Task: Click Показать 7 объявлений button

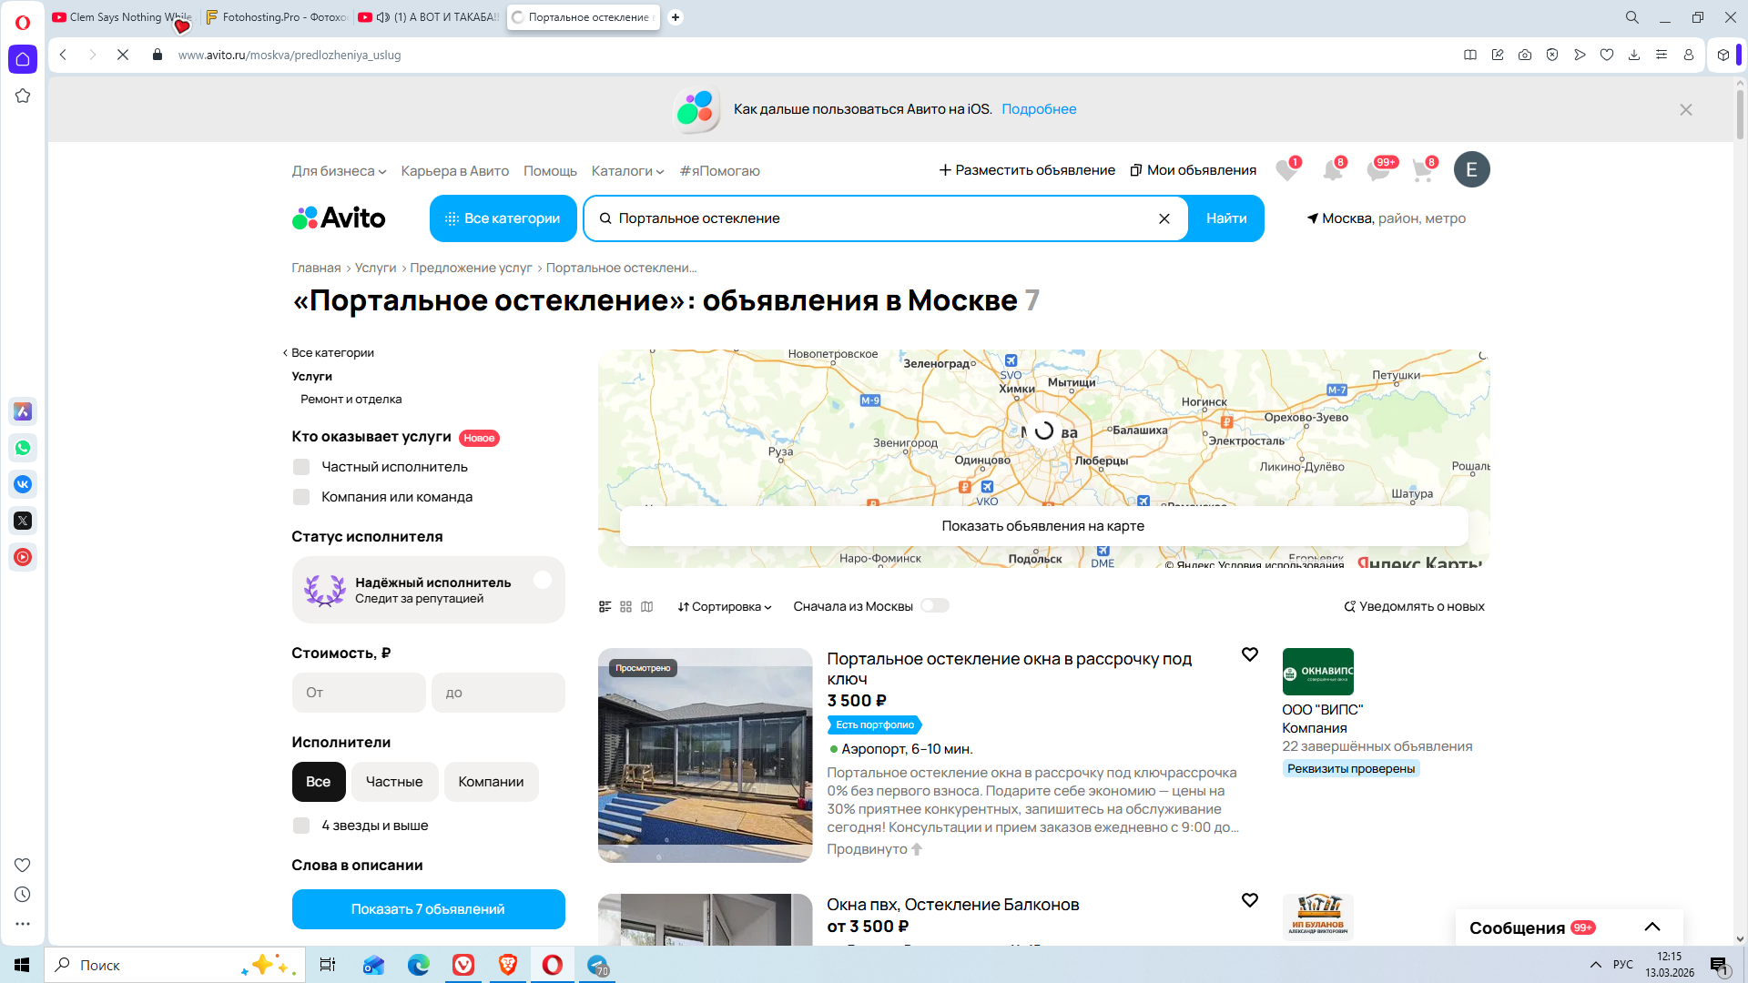Action: click(428, 909)
